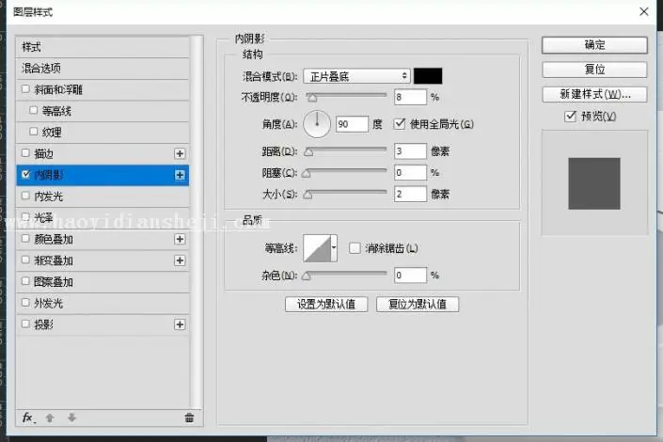Select the 投影 effect row

[103, 324]
